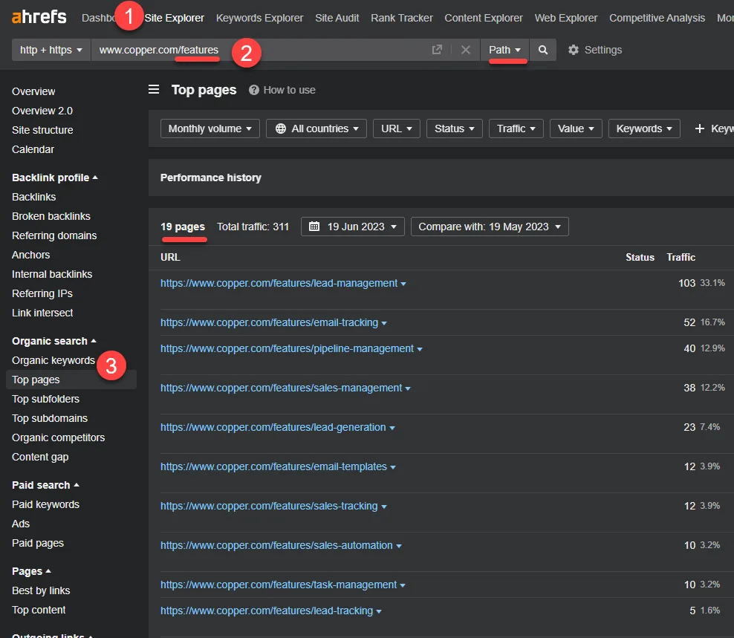This screenshot has height=638, width=734.
Task: Open Link intersect report
Action: click(x=42, y=312)
